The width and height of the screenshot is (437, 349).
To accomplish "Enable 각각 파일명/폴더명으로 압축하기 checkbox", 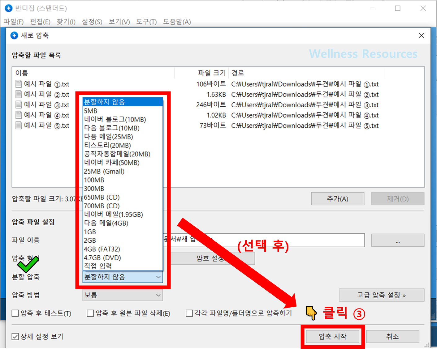I will coord(189,313).
